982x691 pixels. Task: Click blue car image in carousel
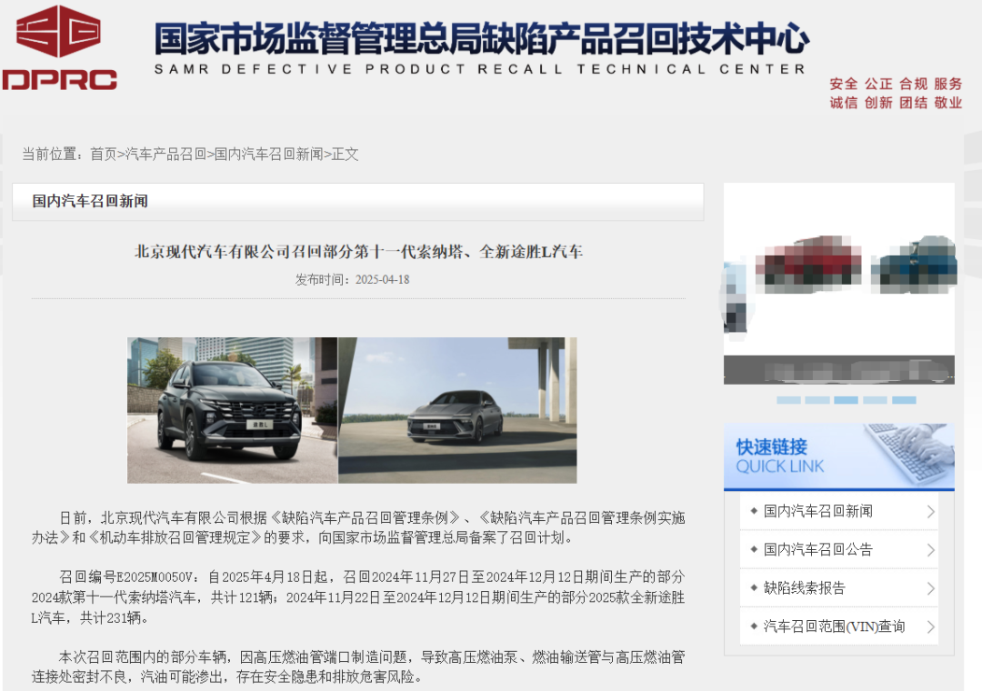pyautogui.click(x=915, y=265)
